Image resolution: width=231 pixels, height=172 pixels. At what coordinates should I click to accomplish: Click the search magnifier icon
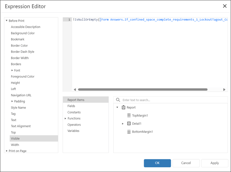click(118, 100)
